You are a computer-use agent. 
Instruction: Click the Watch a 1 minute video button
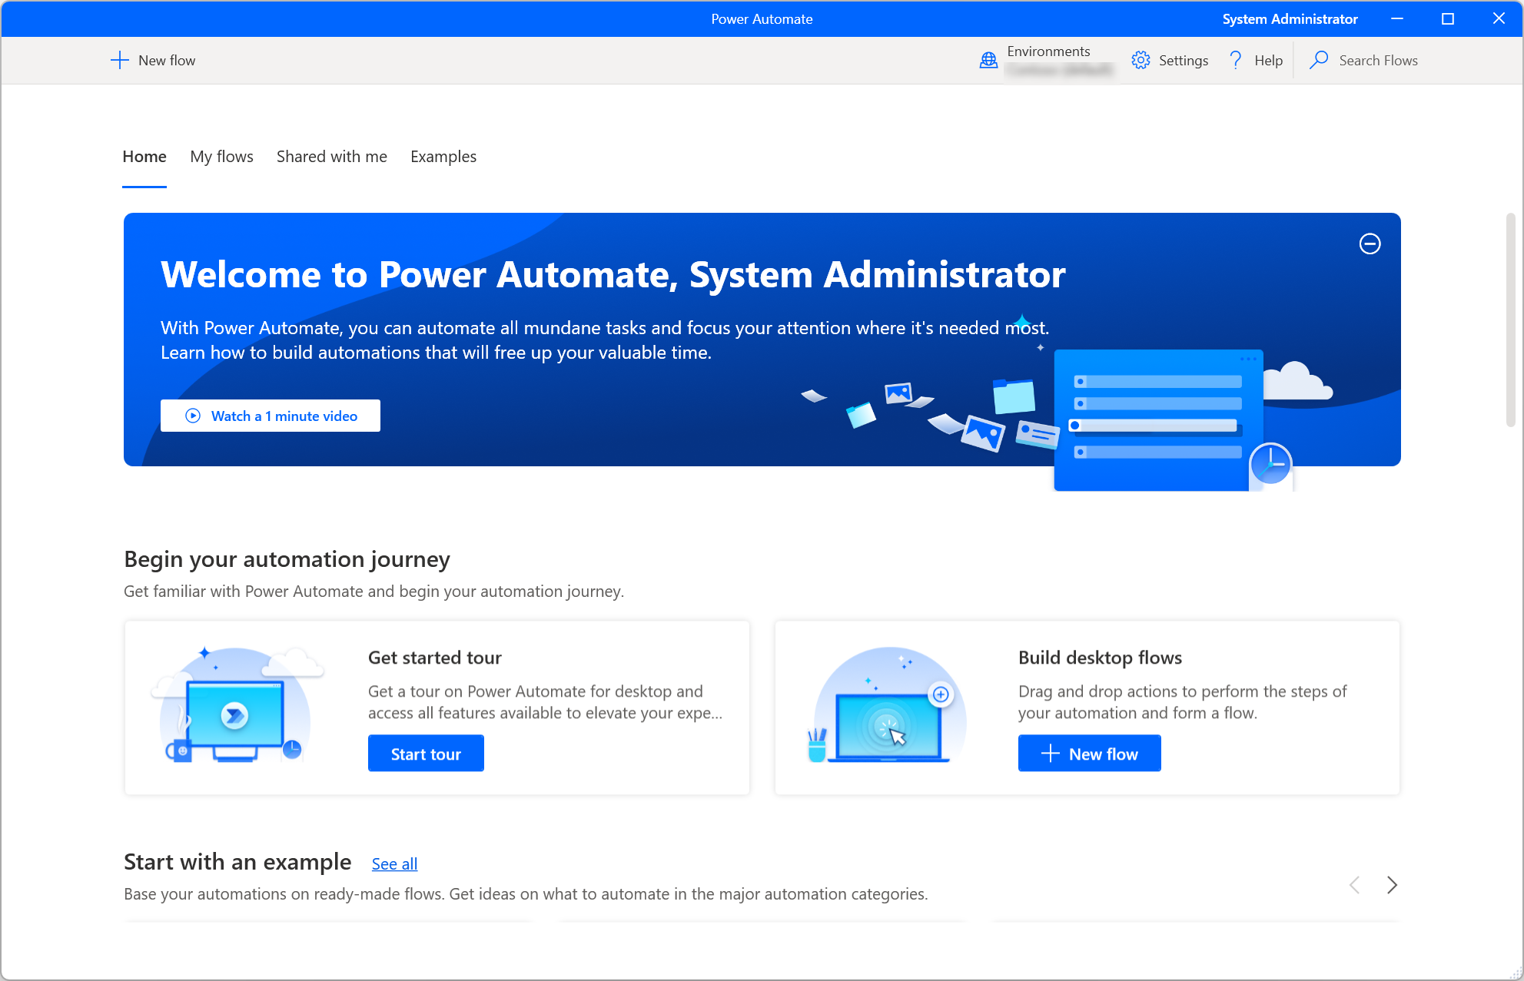pos(271,416)
